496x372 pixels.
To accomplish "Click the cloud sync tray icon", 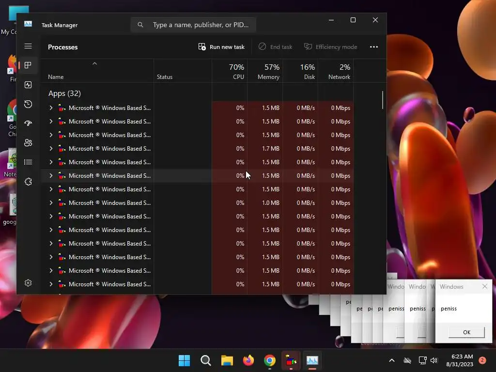I will pyautogui.click(x=407, y=360).
